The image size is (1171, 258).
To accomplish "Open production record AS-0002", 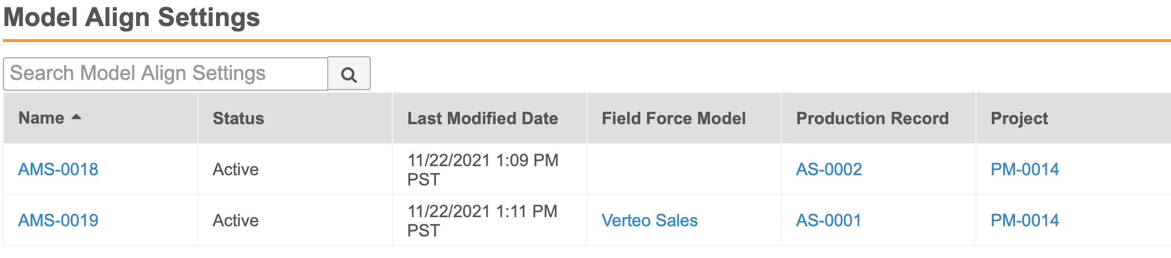I will (829, 169).
